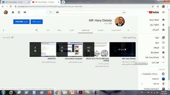Click the page vertical scrollbar
This screenshot has width=170, height=95.
pos(169,53)
